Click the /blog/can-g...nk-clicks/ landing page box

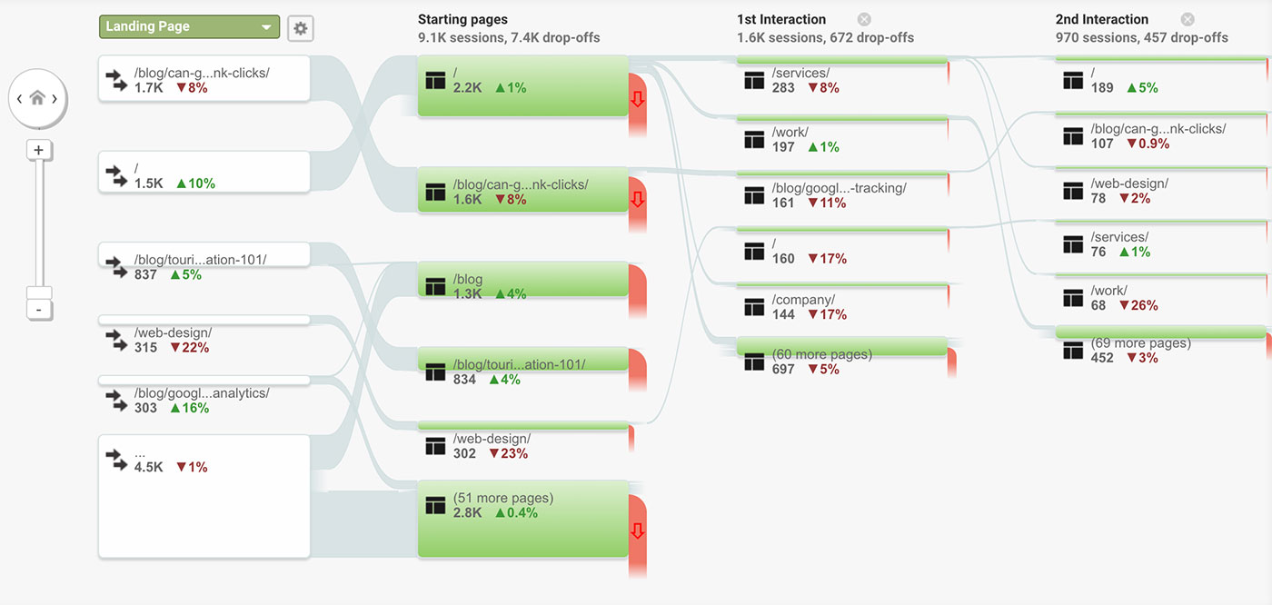pyautogui.click(x=204, y=78)
